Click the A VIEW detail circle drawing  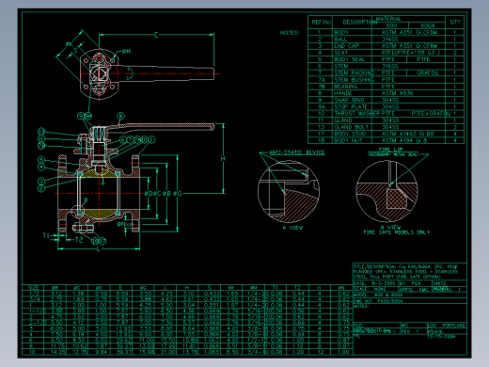click(289, 191)
